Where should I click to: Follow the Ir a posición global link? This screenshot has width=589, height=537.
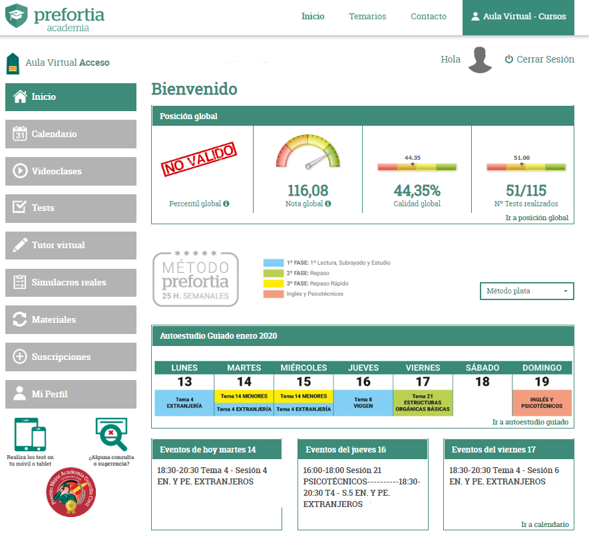tap(537, 218)
